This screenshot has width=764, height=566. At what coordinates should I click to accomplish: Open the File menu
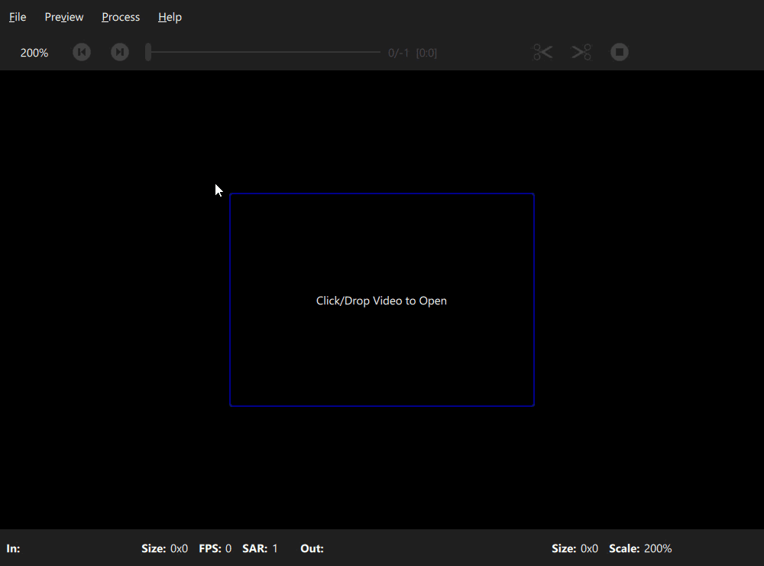(x=18, y=17)
